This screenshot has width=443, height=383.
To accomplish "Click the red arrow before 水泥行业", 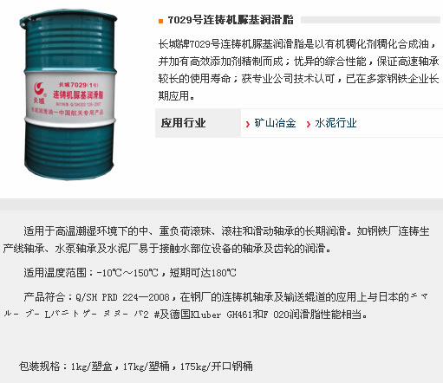I will point(309,124).
